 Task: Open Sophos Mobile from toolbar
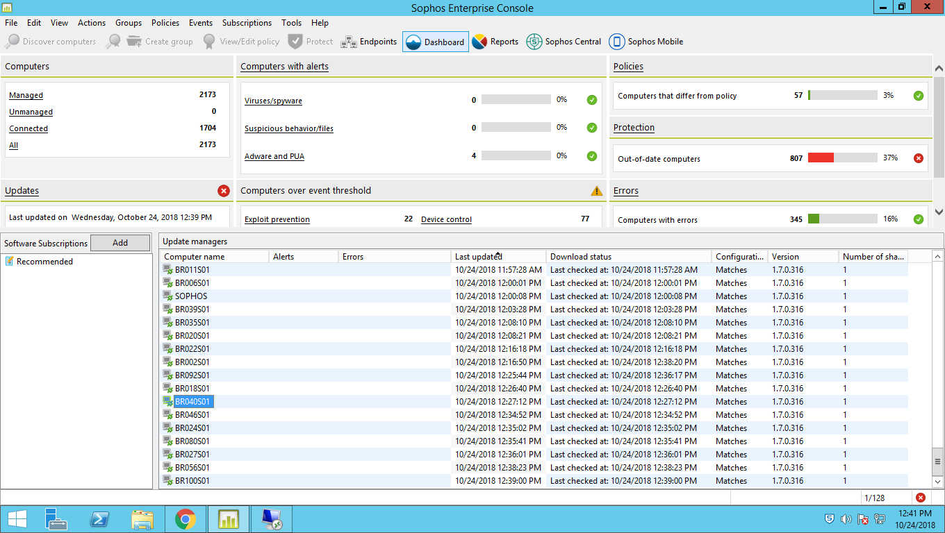coord(646,42)
